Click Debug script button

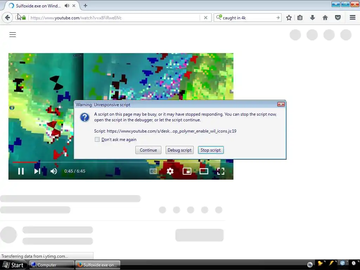click(180, 150)
